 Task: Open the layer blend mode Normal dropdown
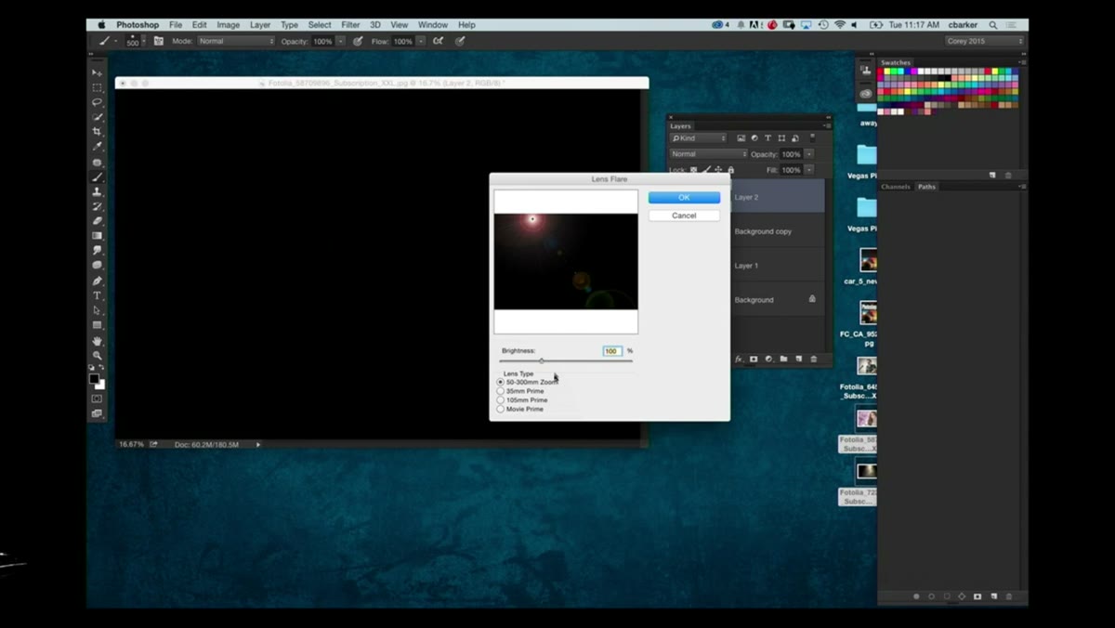coord(708,154)
